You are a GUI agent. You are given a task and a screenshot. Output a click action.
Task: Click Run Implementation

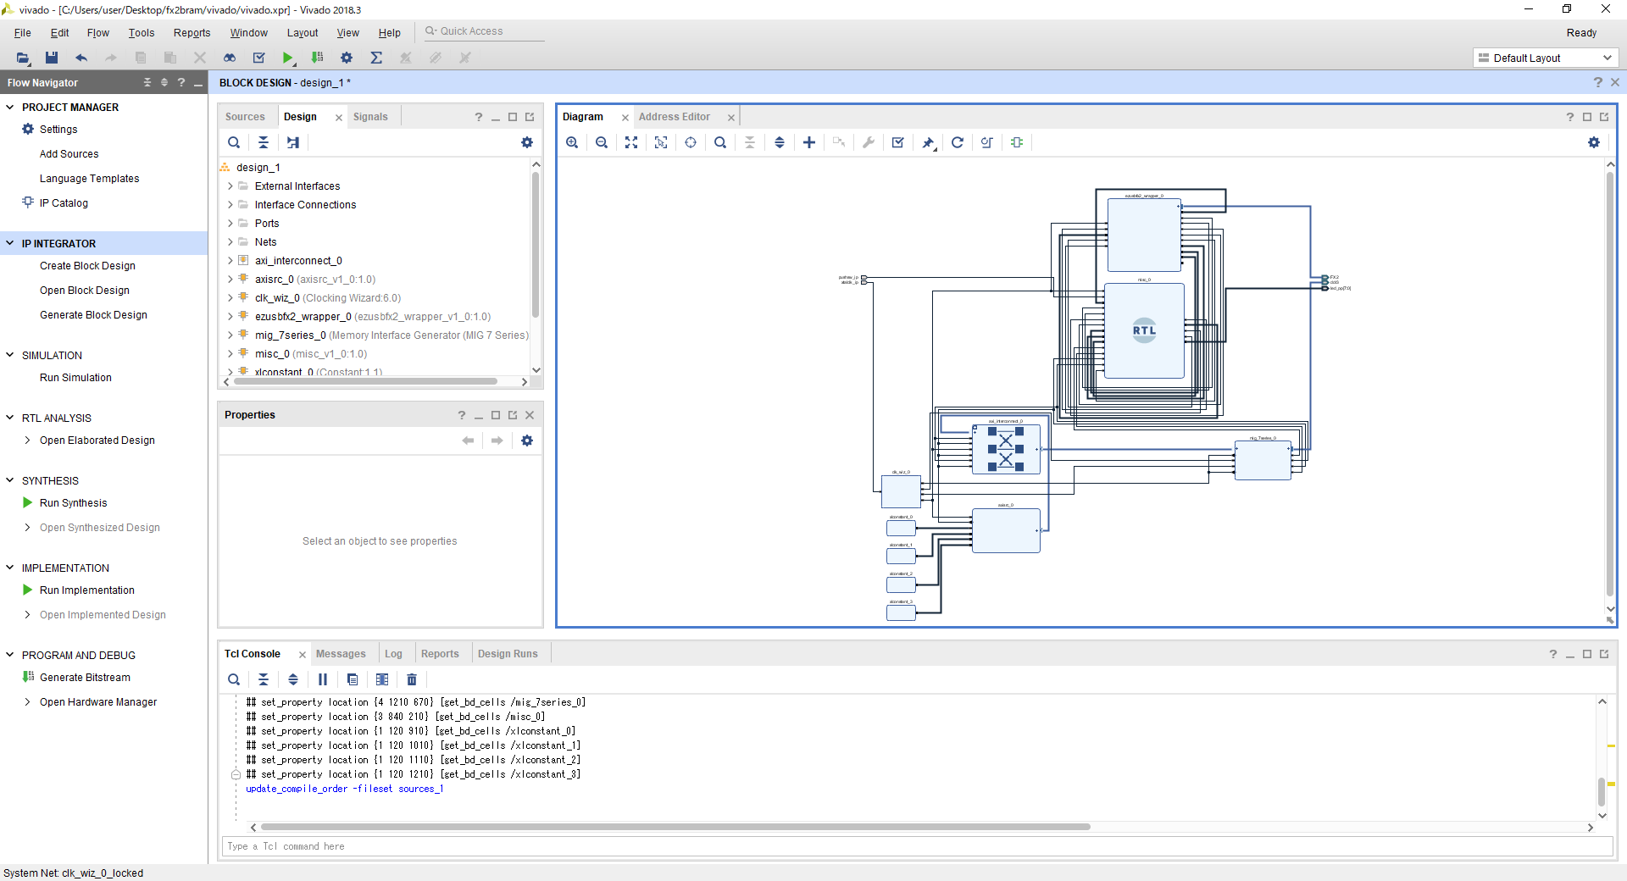(86, 590)
